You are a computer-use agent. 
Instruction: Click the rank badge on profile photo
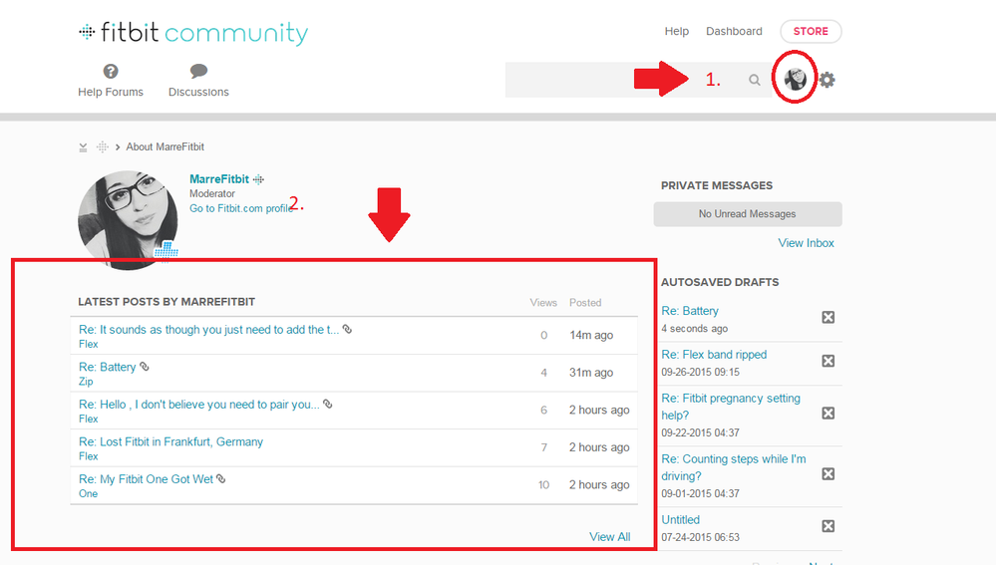[166, 249]
